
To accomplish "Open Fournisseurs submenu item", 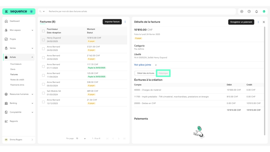I will [x=16, y=64].
